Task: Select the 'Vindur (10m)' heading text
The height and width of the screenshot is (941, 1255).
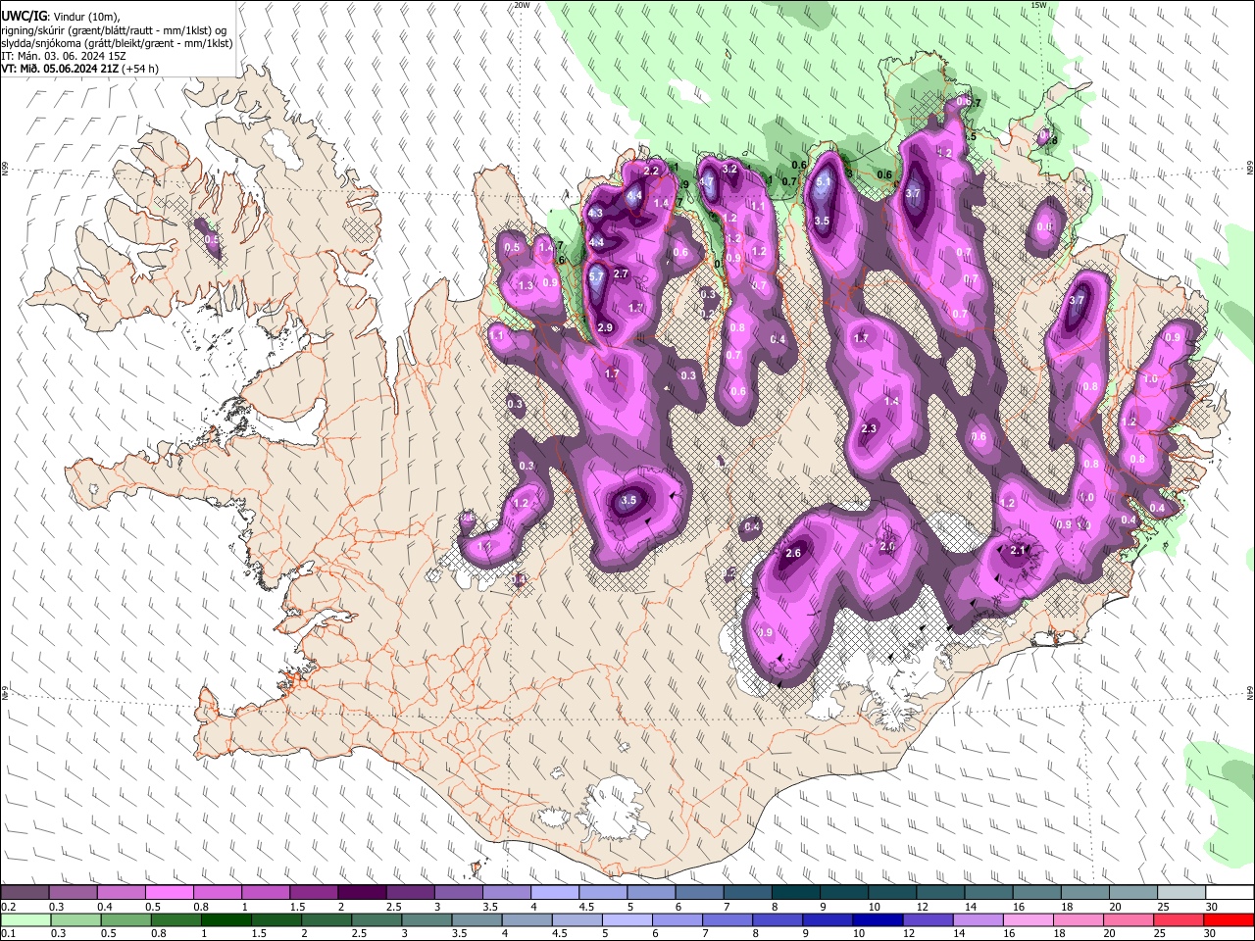Action: (86, 17)
